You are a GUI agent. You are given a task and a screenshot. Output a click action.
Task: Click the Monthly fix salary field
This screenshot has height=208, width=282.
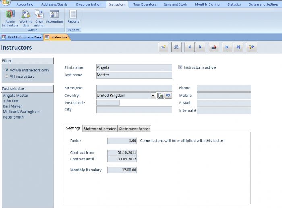click(x=122, y=170)
